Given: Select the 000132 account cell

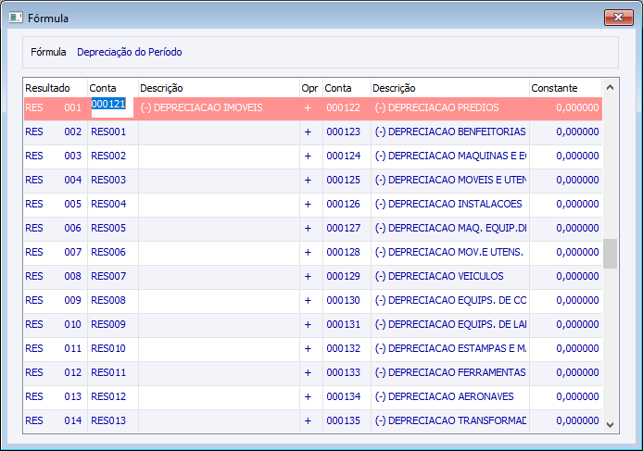Looking at the screenshot, I should 347,348.
